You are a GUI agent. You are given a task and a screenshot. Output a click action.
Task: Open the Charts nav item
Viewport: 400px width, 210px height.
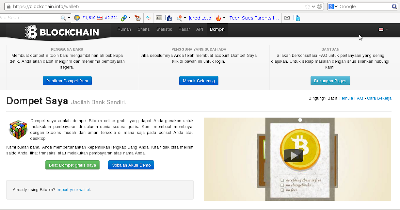point(144,29)
